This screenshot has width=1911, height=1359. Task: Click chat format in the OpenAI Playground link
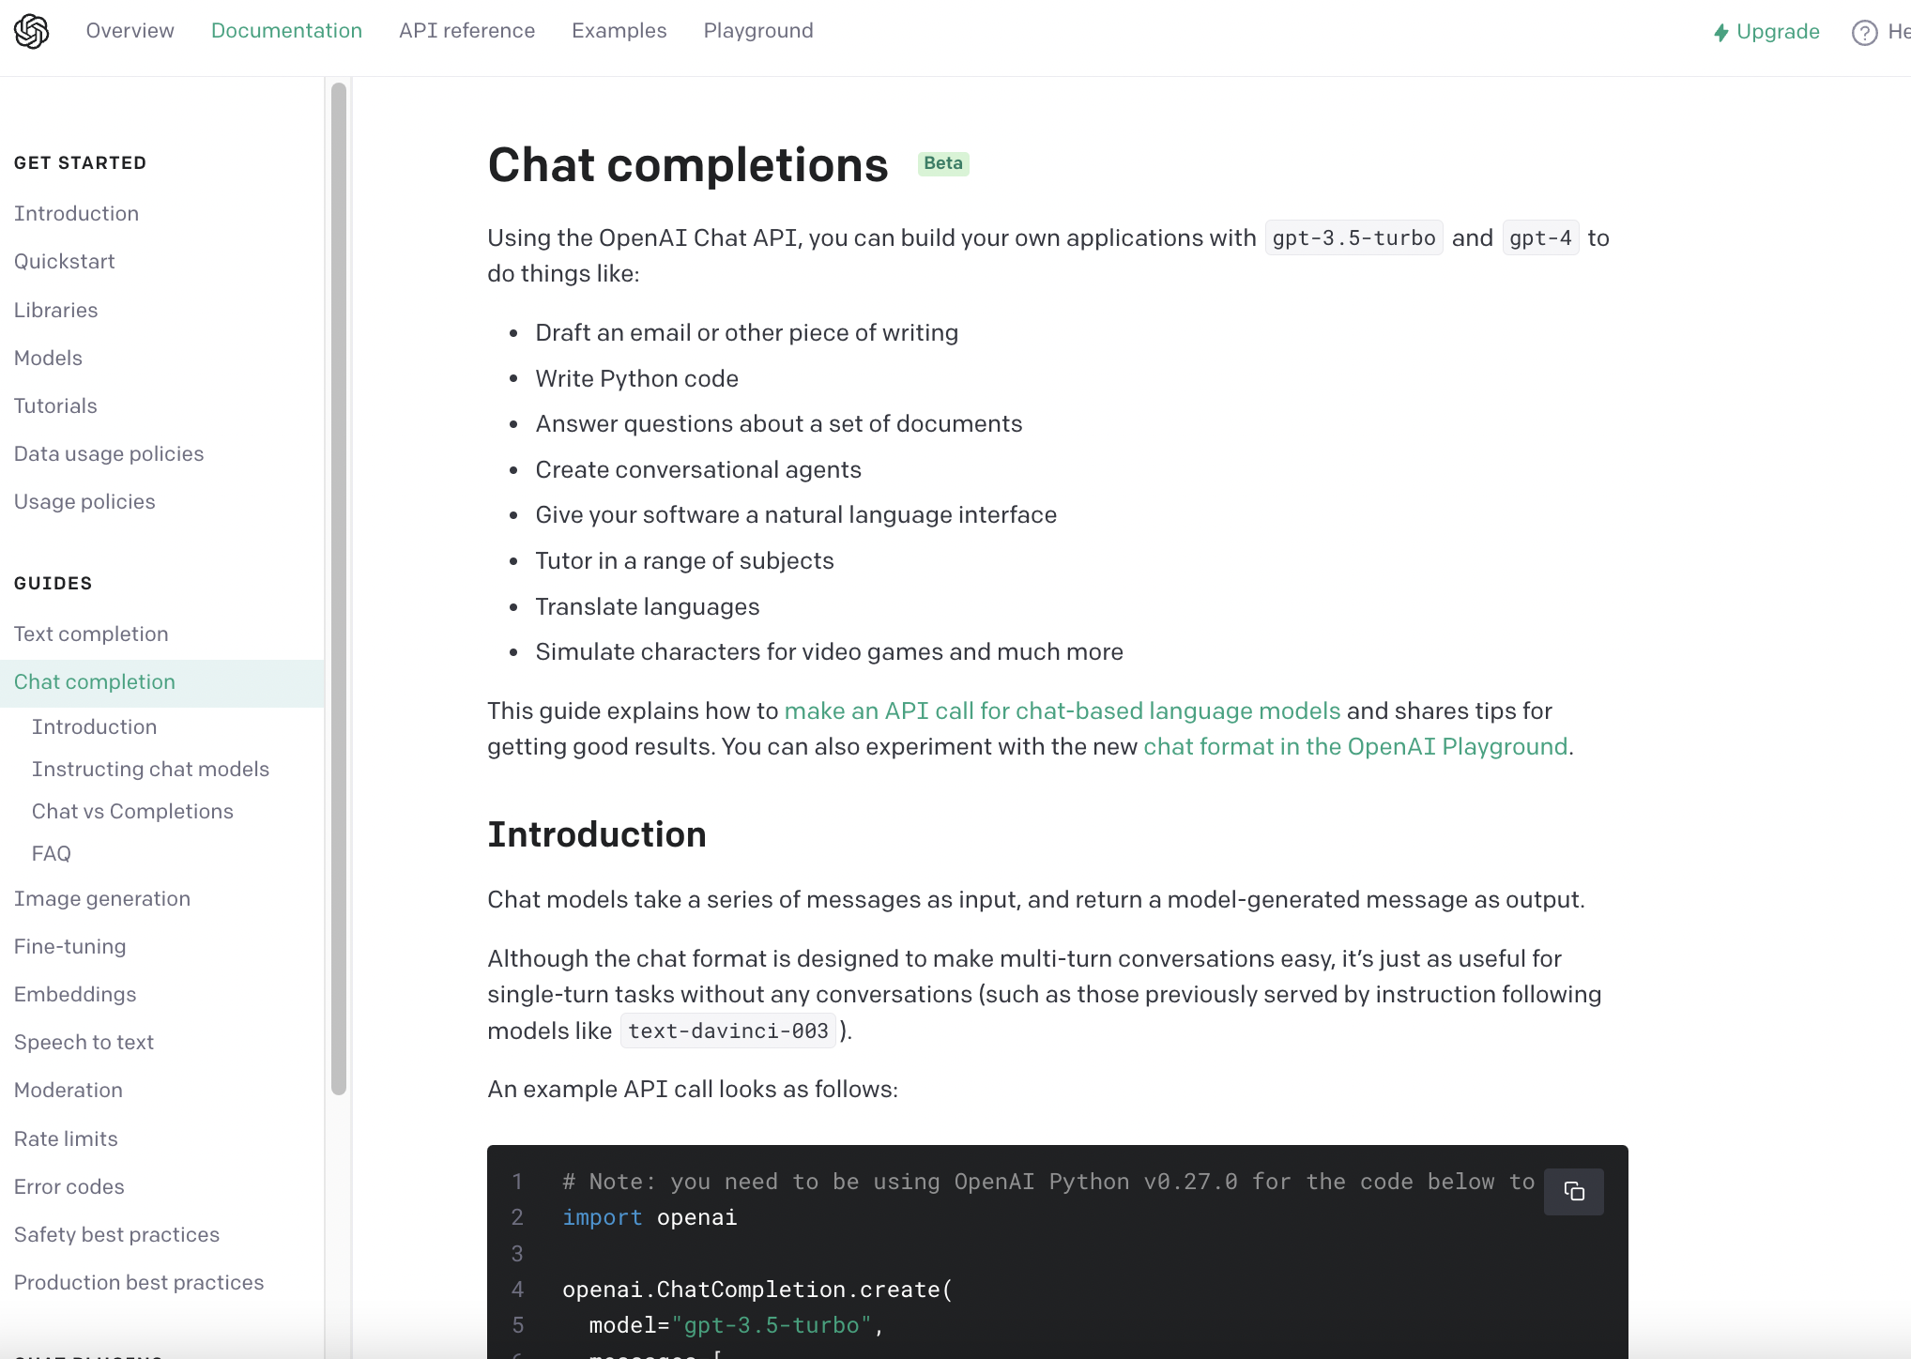(x=1355, y=746)
